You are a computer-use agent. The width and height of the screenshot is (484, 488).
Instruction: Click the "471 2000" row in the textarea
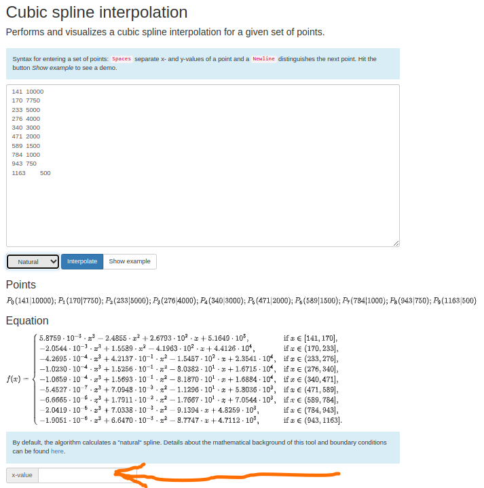(x=26, y=136)
